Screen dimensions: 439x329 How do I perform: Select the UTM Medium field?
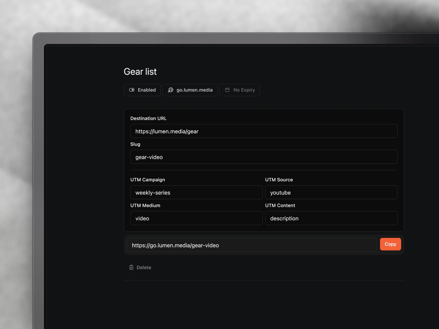click(196, 218)
